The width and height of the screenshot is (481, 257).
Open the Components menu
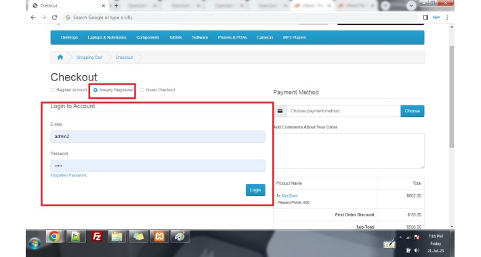[148, 37]
